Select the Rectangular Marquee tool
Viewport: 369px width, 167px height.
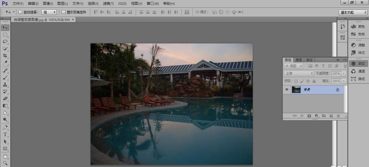tap(5, 35)
